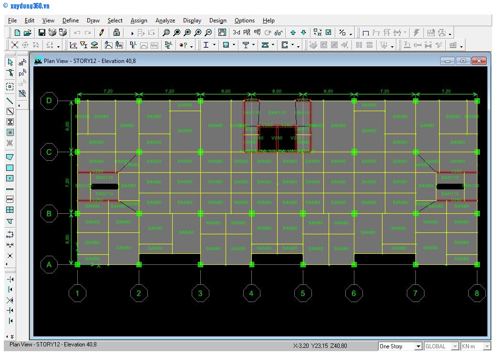
Task: Open the One Story combo box
Action: pos(400,346)
